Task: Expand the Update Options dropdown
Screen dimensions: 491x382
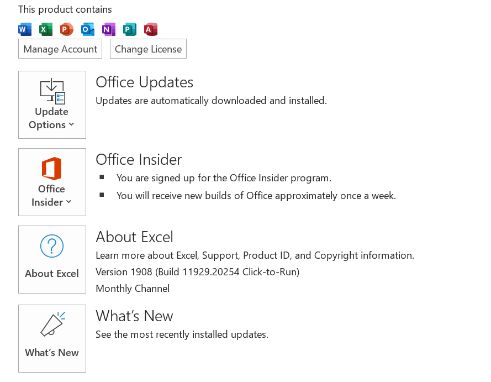Action: click(x=52, y=104)
